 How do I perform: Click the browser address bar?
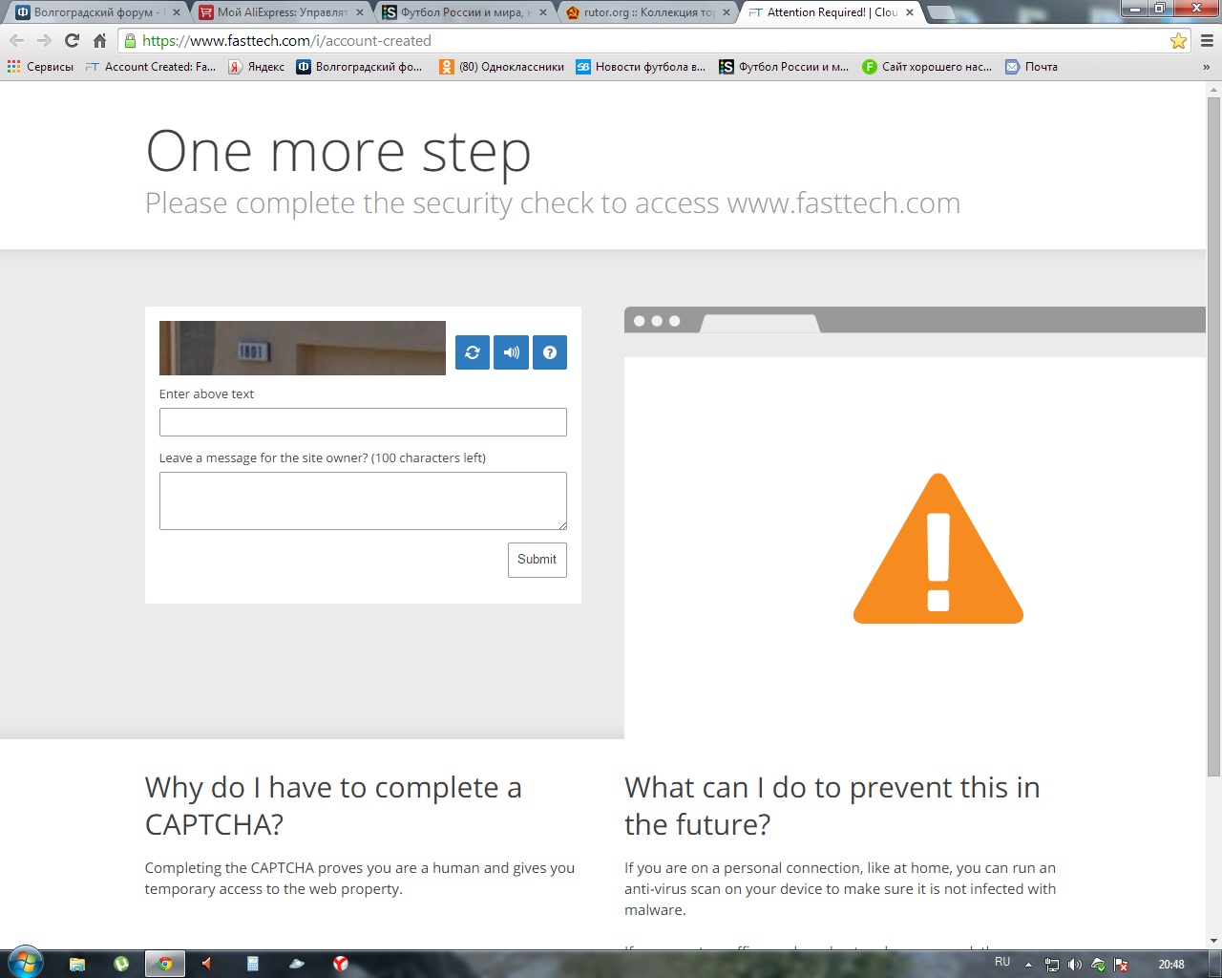[653, 41]
